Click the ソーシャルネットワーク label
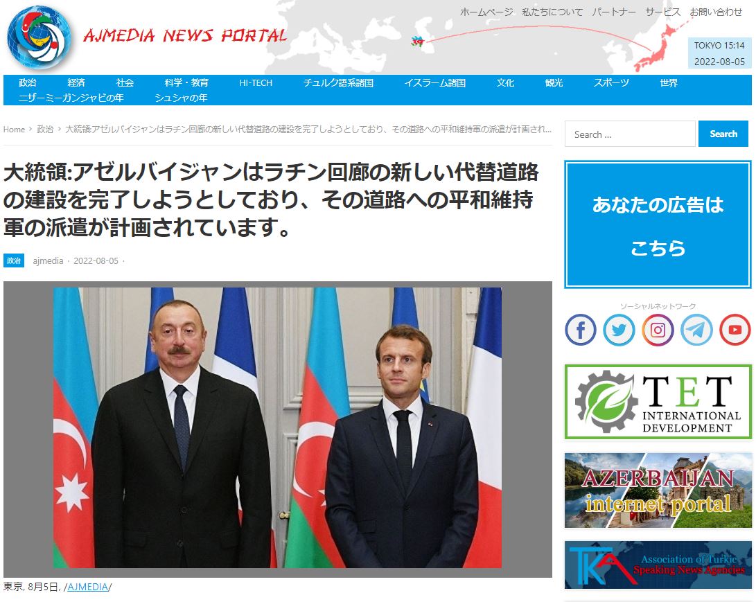The image size is (756, 602). [x=658, y=306]
